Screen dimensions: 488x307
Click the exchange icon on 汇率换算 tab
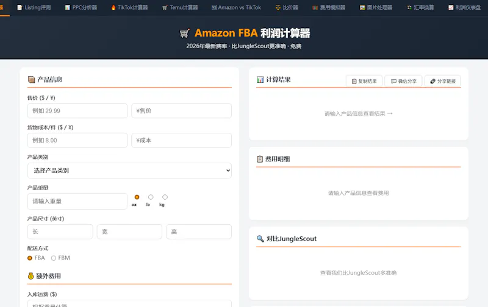click(409, 7)
